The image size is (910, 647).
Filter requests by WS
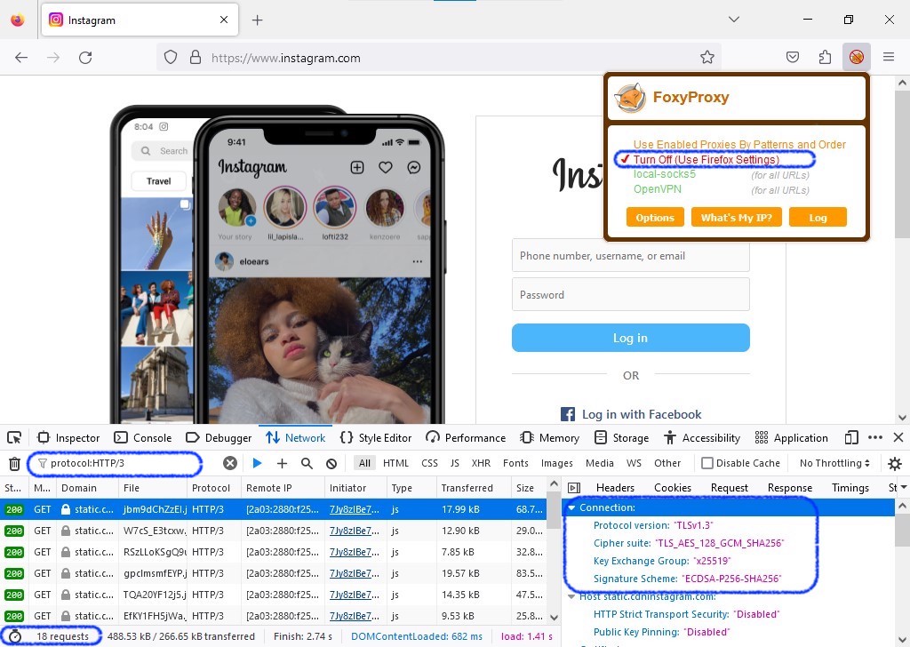point(634,463)
